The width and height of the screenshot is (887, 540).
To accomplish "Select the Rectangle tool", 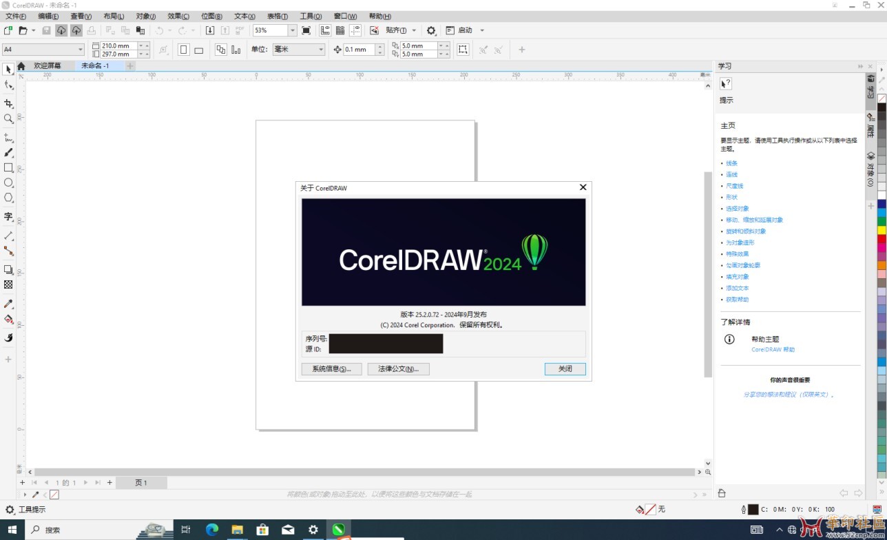I will point(8,167).
